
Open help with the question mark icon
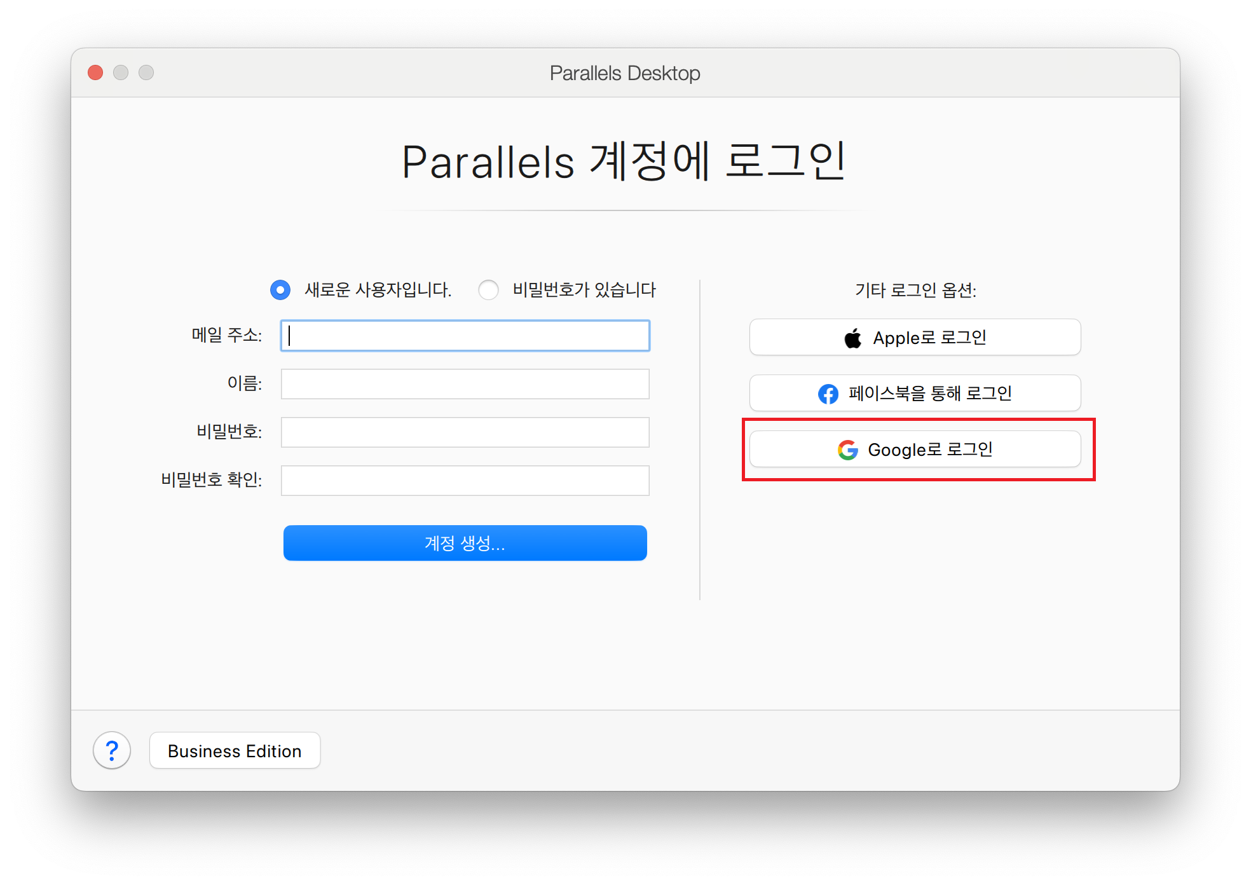tap(112, 751)
